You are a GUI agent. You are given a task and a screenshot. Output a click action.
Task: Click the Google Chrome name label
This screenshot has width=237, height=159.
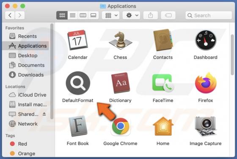point(120,143)
